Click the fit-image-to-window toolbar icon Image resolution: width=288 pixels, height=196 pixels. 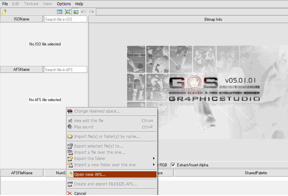tap(68, 12)
